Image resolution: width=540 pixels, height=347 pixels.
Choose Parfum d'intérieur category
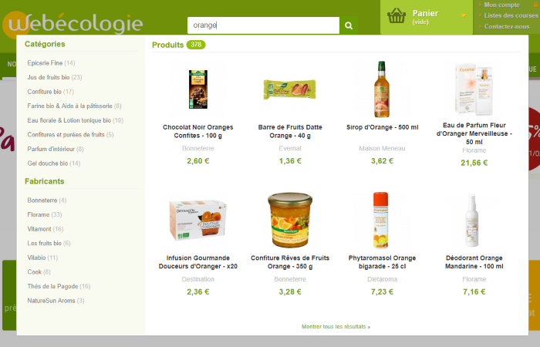click(56, 149)
